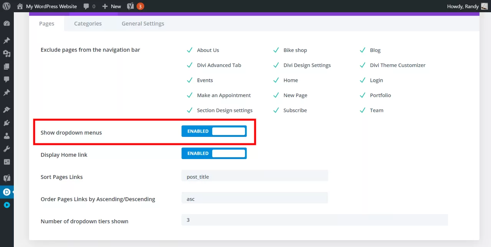Switch to the General Settings tab
Screen dimensions: 491x247
click(x=143, y=23)
